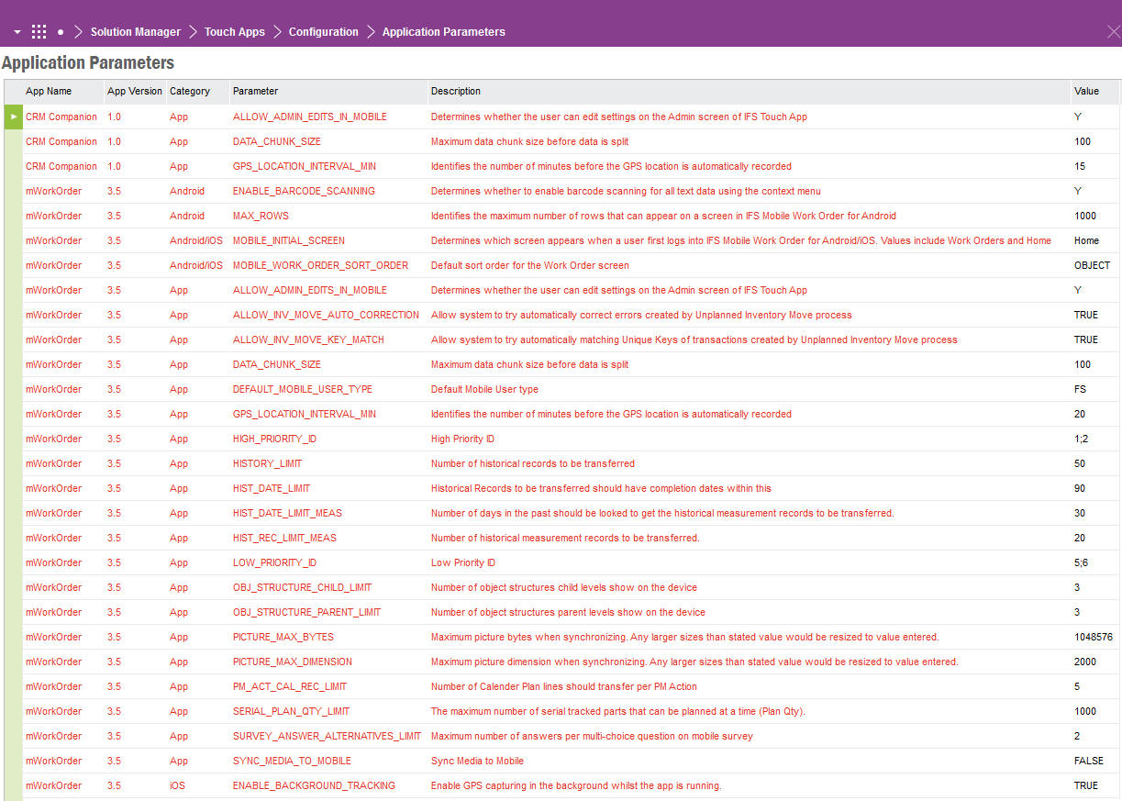1122x801 pixels.
Task: Close the Application Parameters page
Action: click(x=1113, y=31)
